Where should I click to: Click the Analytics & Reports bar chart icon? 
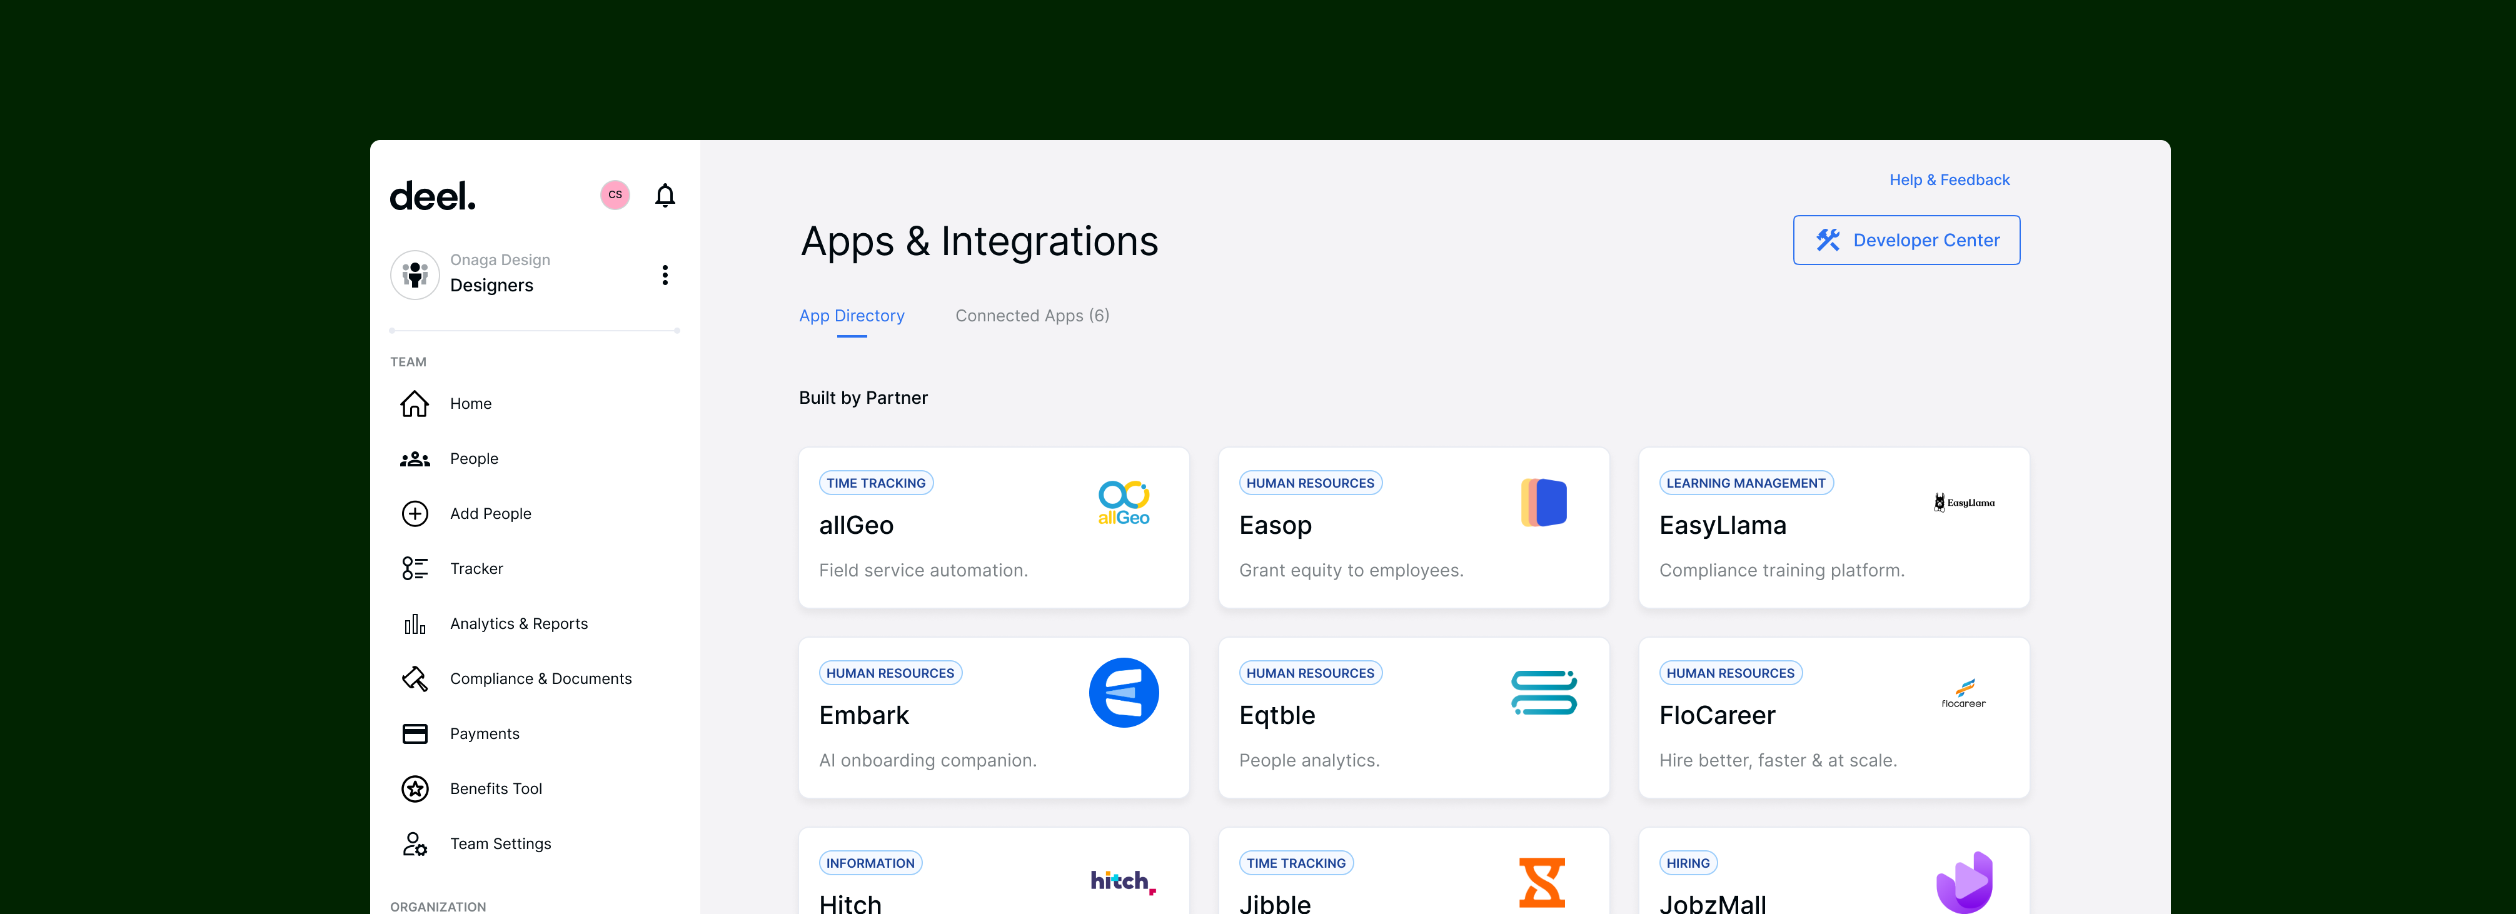tap(415, 624)
